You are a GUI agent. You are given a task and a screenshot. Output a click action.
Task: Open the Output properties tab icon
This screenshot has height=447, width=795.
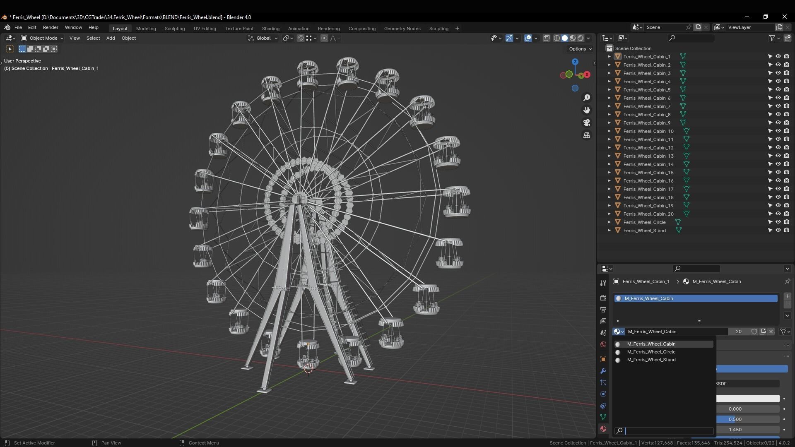603,310
